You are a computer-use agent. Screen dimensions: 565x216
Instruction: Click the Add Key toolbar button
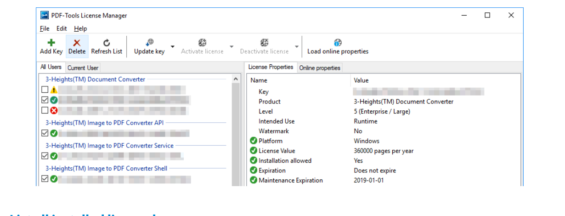point(51,46)
